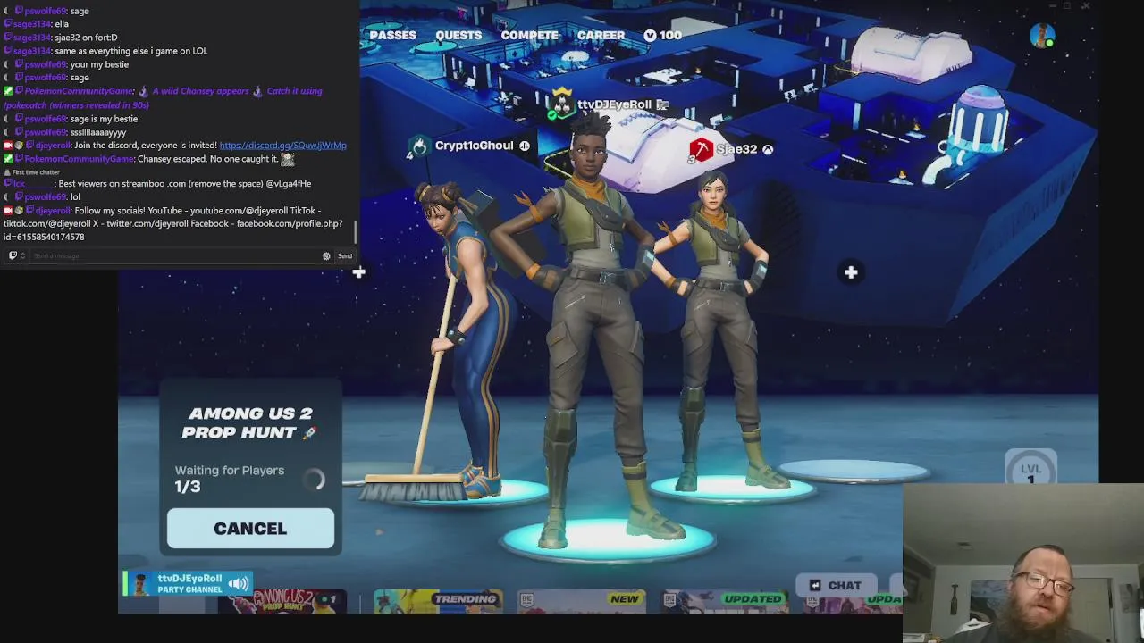Open the in-game Chat button
Image resolution: width=1144 pixels, height=643 pixels.
click(x=835, y=586)
